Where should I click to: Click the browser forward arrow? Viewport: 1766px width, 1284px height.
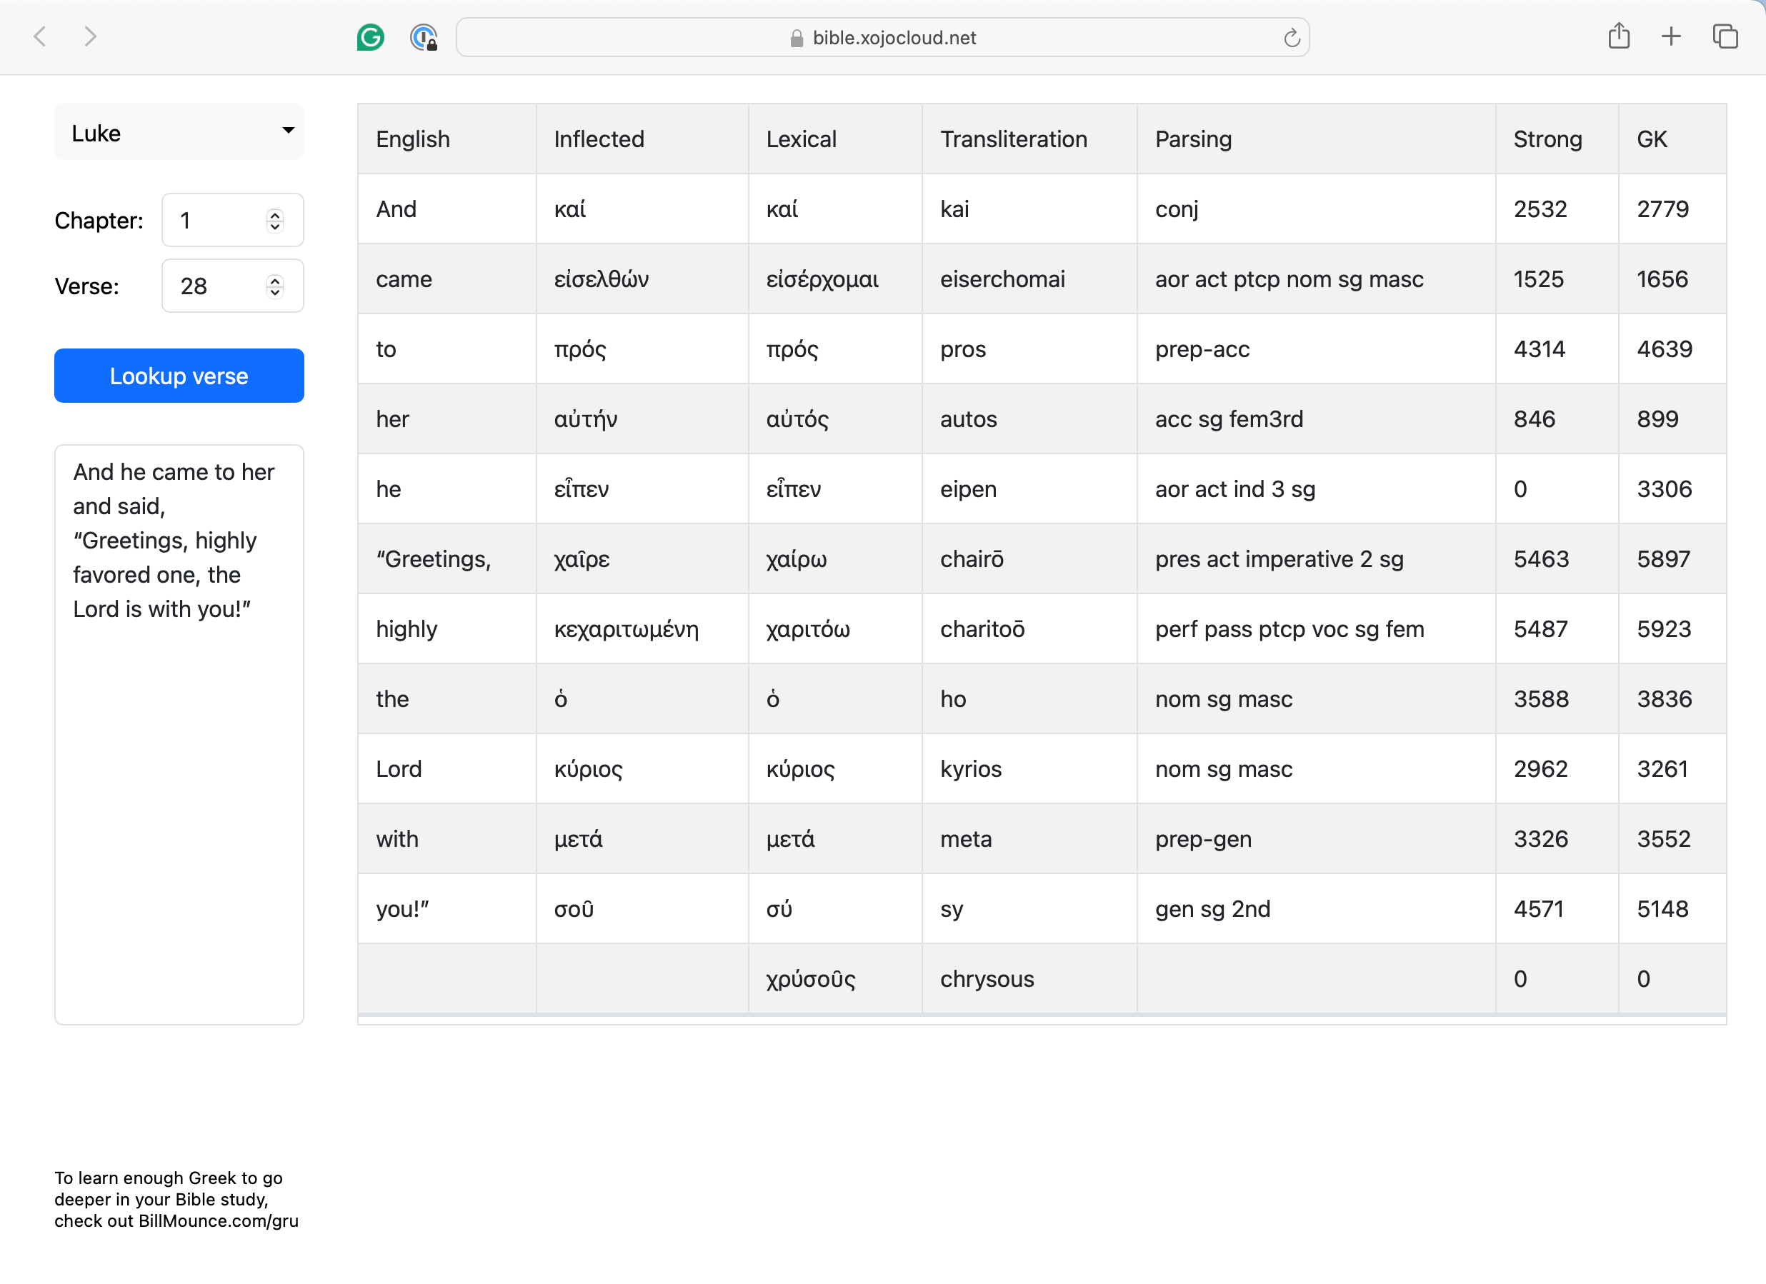(90, 36)
